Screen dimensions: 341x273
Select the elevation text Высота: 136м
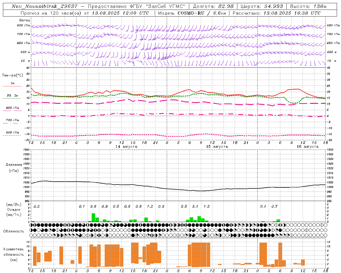308,6
